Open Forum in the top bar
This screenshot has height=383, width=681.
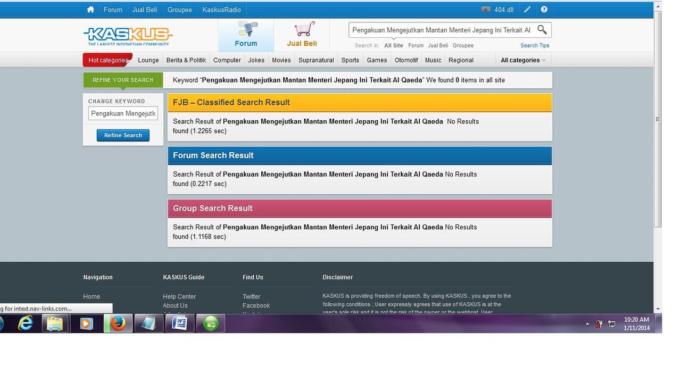[x=113, y=10]
